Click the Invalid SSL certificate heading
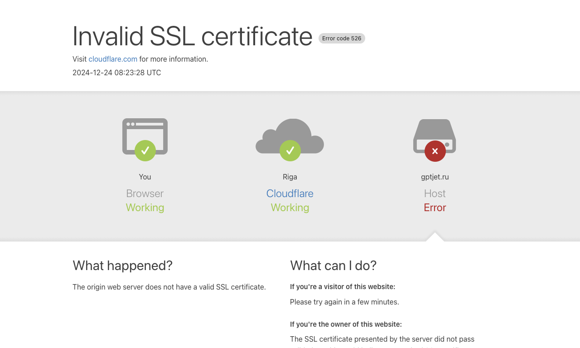This screenshot has height=348, width=580. click(193, 36)
